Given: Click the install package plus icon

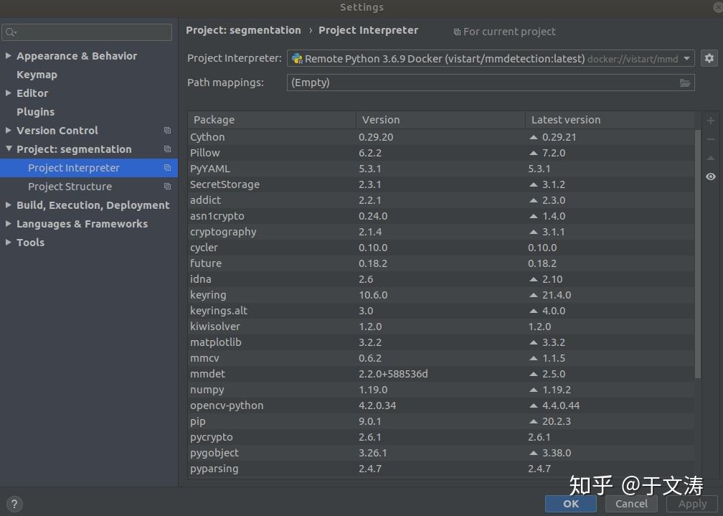Looking at the screenshot, I should click(x=711, y=120).
